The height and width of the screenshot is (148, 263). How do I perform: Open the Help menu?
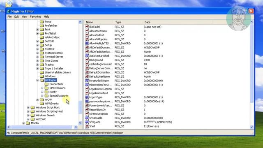click(46, 16)
